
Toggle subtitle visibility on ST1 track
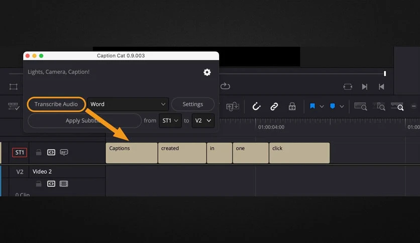(x=64, y=152)
